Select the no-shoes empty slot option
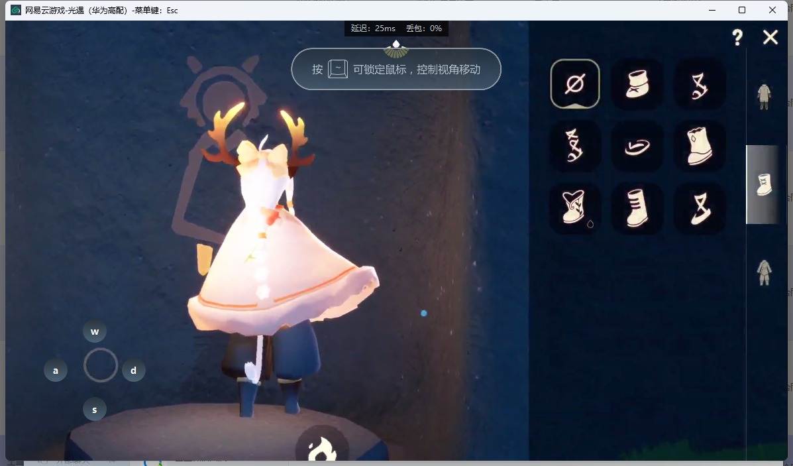The height and width of the screenshot is (466, 793). [x=574, y=84]
